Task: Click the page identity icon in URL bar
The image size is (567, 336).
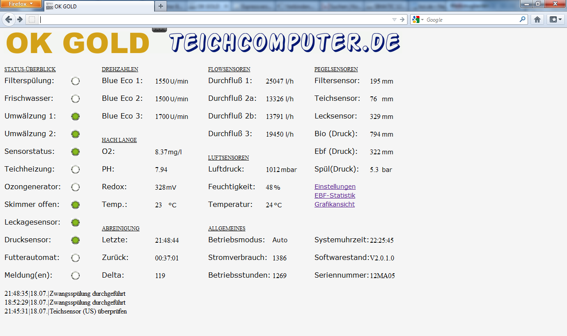Action: [x=32, y=19]
